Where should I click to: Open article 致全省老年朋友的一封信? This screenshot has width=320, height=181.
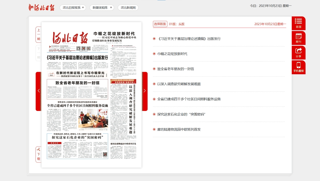click(x=175, y=69)
